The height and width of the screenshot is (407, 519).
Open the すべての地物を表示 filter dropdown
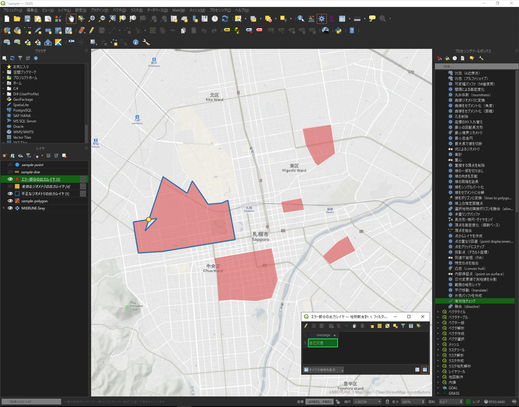click(323, 370)
